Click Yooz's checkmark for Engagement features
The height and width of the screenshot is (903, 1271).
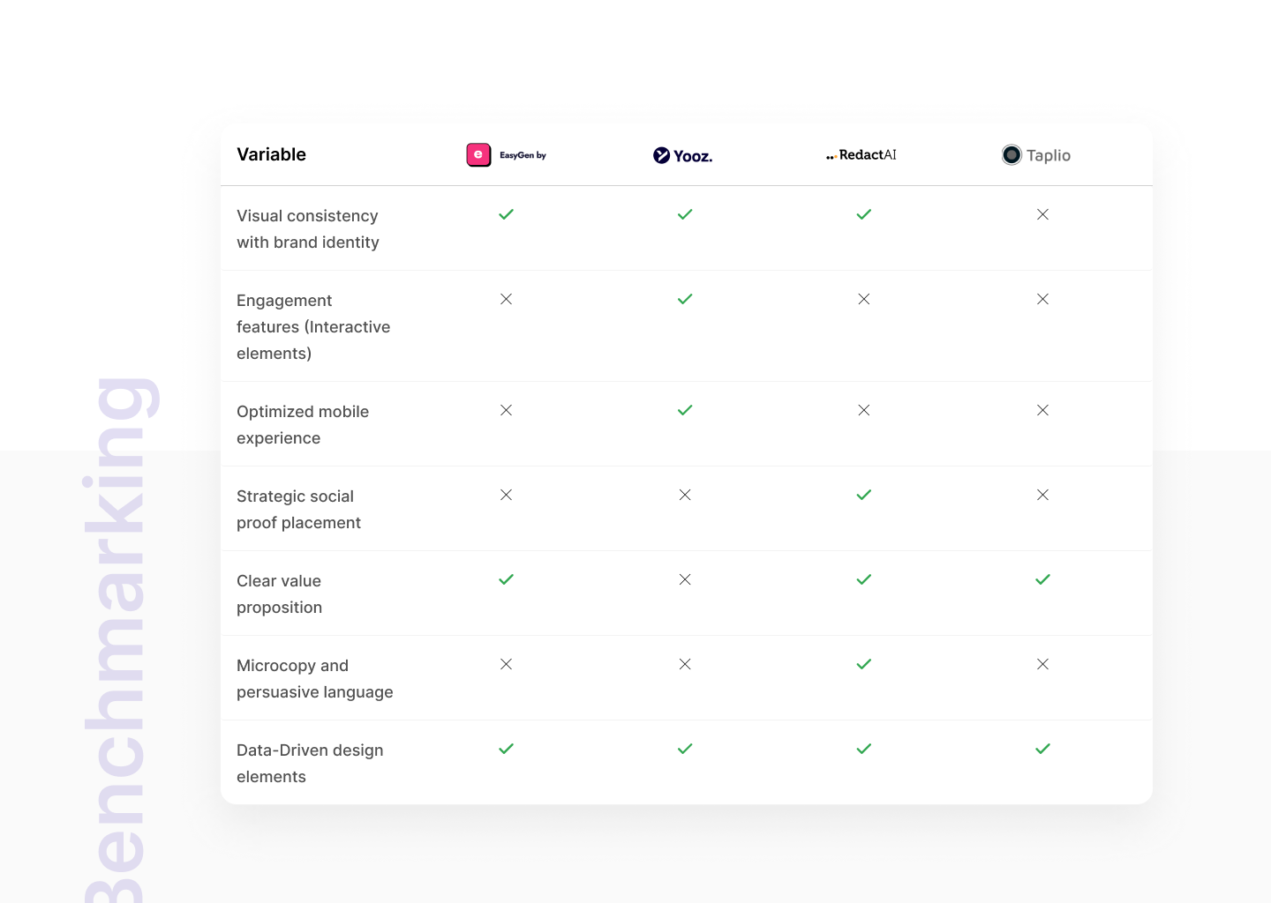click(x=685, y=299)
